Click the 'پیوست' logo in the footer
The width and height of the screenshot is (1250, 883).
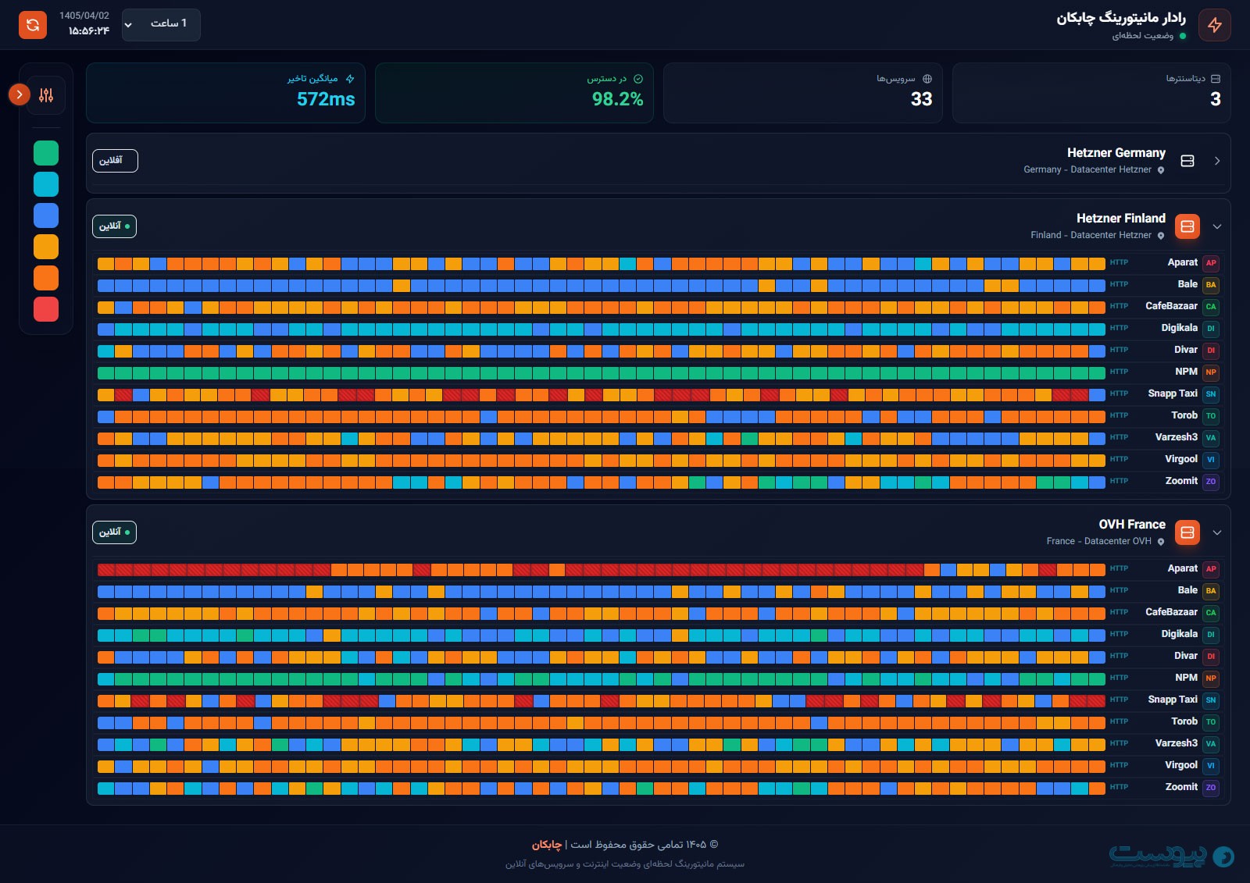point(1172,856)
